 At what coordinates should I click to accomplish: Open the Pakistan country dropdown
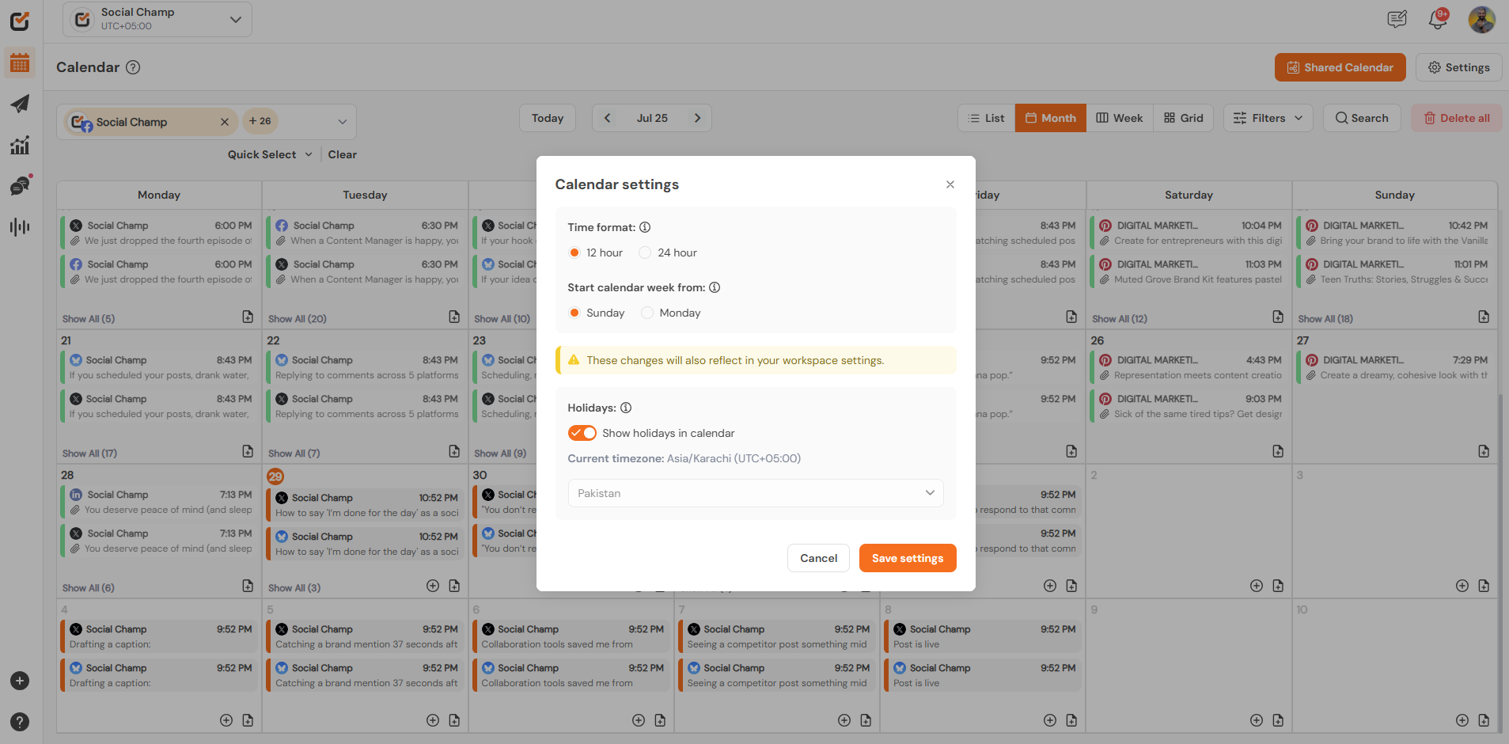coord(756,493)
